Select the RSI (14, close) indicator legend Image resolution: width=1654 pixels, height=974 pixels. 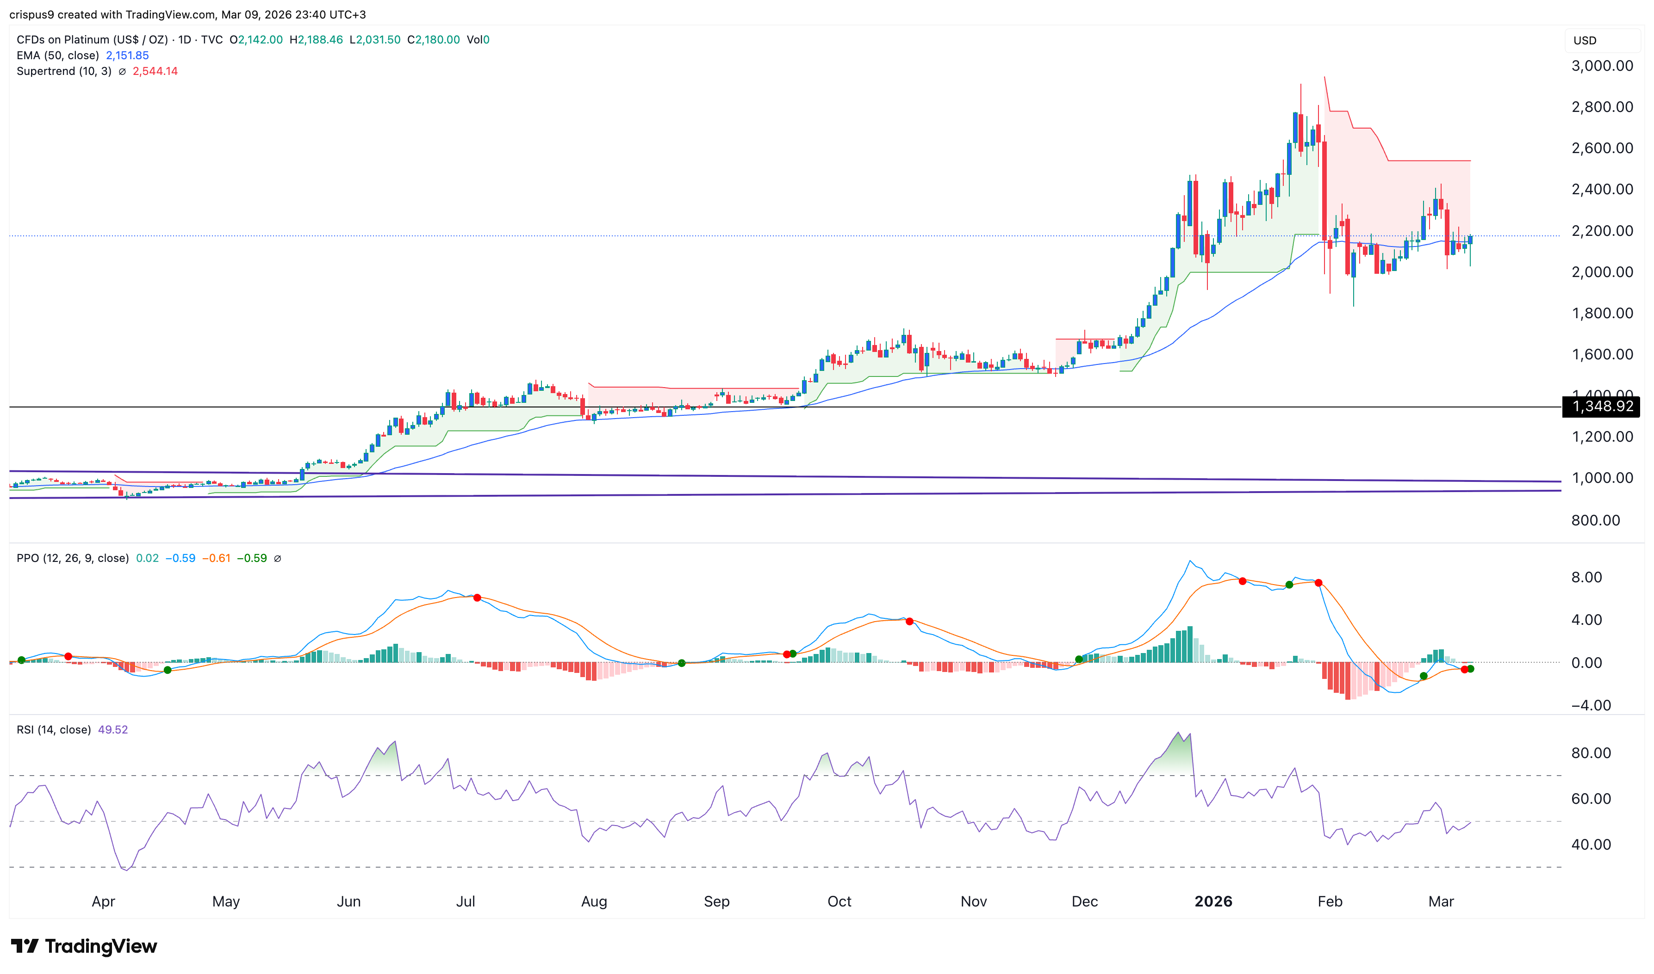coord(54,730)
